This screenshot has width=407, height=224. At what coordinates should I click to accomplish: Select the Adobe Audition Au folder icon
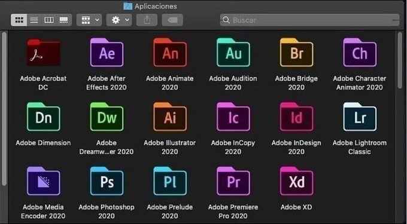[233, 53]
